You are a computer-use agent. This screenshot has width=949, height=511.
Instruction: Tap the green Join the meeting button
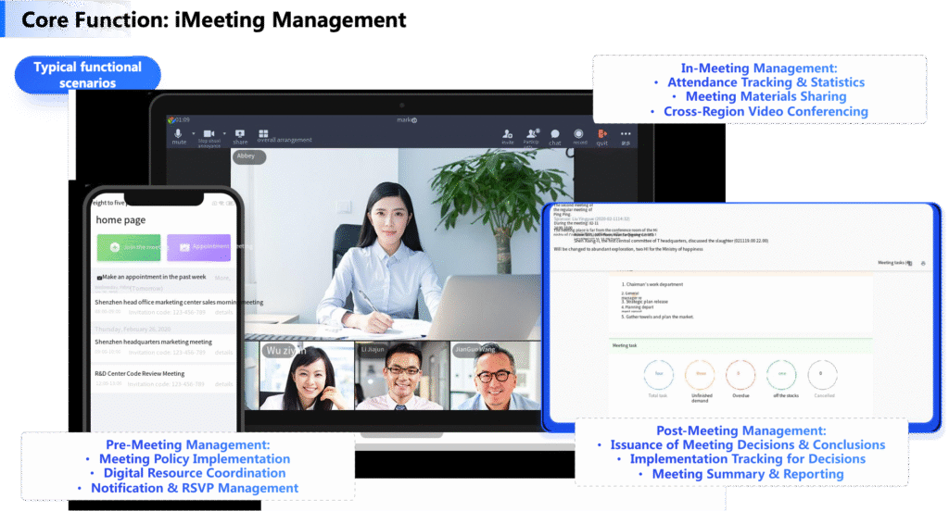(128, 247)
